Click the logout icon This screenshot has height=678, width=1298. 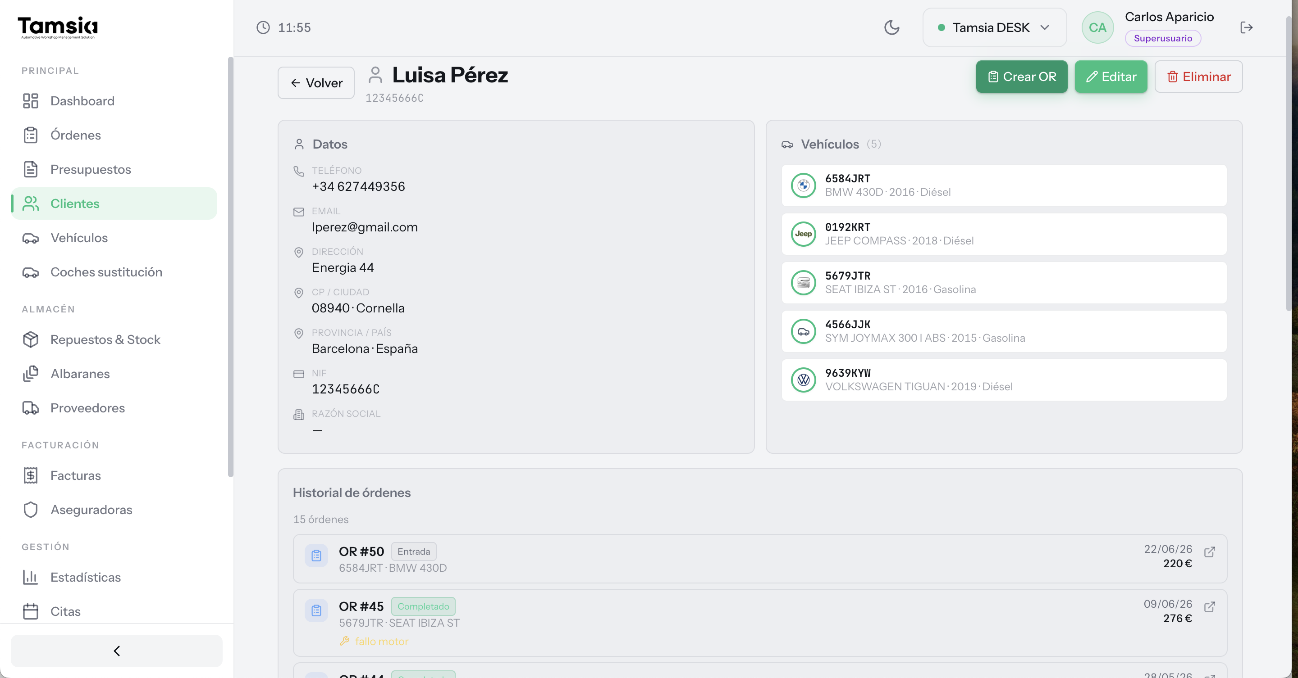click(1246, 27)
